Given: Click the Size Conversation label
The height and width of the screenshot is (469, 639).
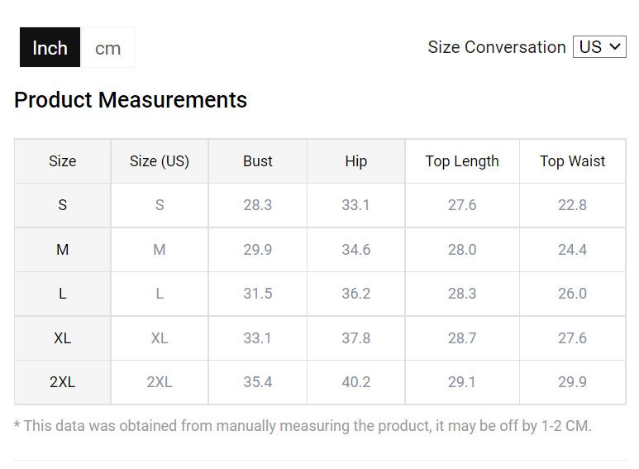Looking at the screenshot, I should point(496,47).
